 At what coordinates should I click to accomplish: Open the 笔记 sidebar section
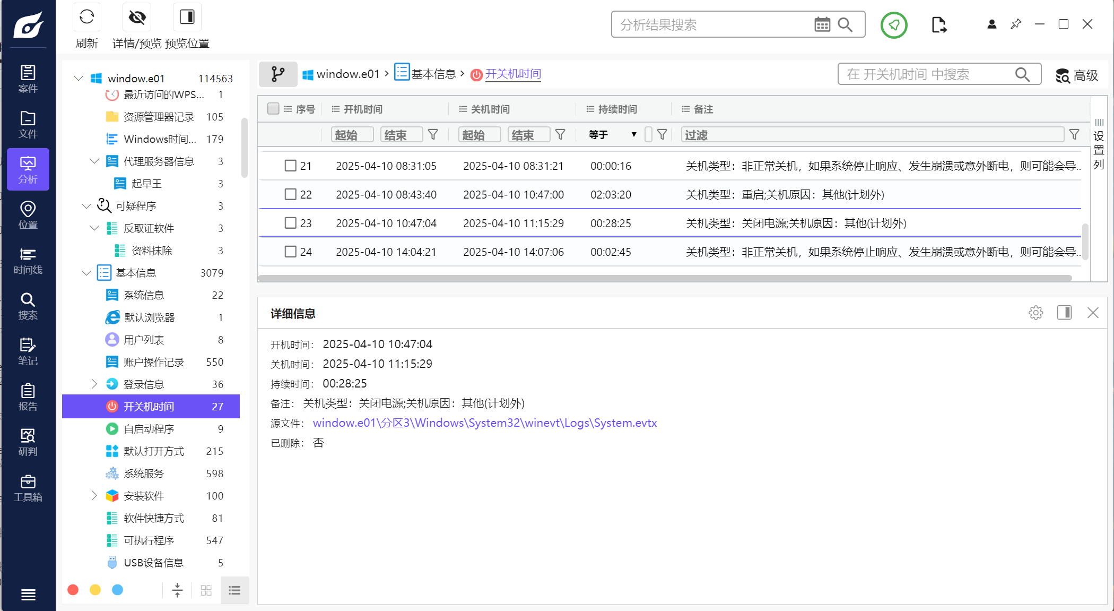click(x=28, y=351)
